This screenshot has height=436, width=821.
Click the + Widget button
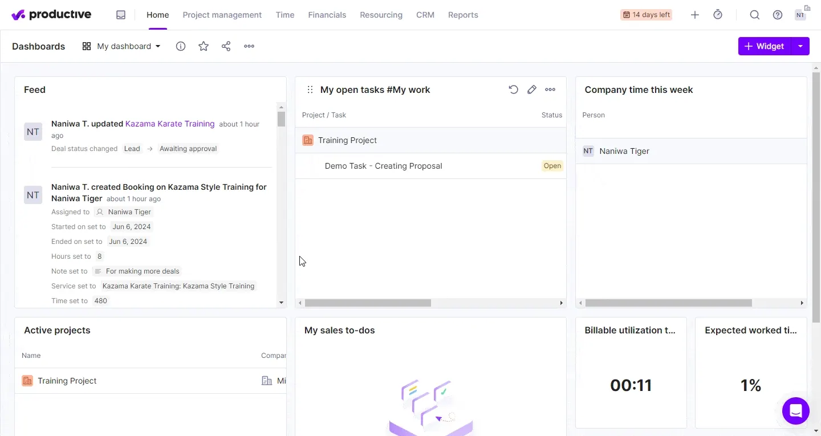(x=765, y=46)
